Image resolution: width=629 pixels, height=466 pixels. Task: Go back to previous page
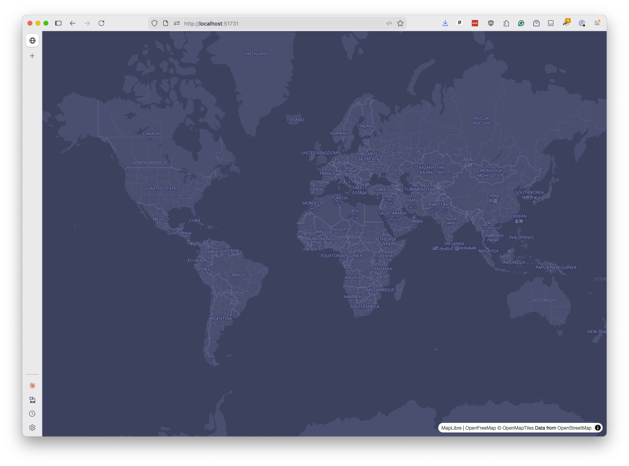click(73, 23)
